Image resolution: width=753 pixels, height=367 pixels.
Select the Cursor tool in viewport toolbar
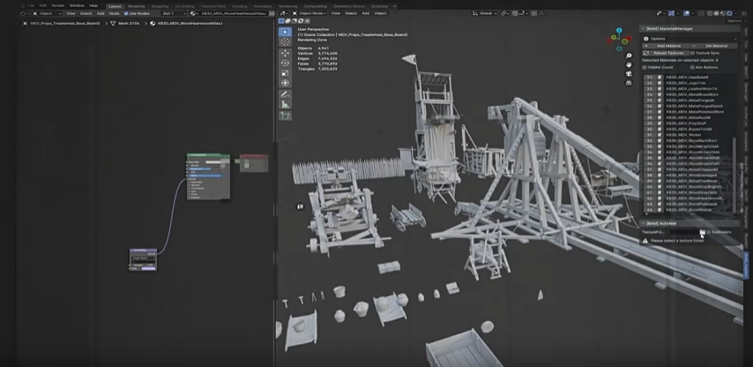[285, 41]
